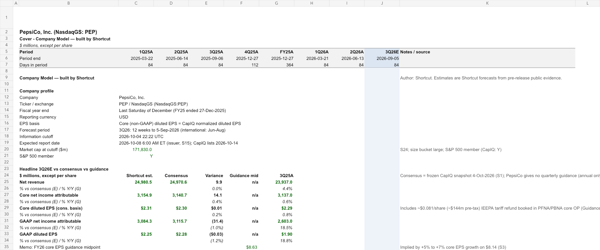The height and width of the screenshot is (250, 600).
Task: Select the 3Q25A core diluted EPS "$2.29"
Action: tap(287, 208)
